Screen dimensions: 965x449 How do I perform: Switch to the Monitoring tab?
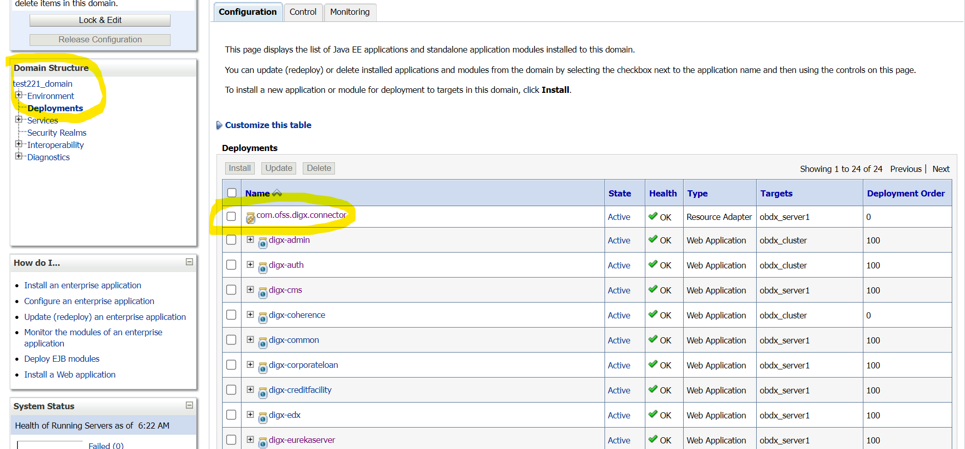(350, 12)
